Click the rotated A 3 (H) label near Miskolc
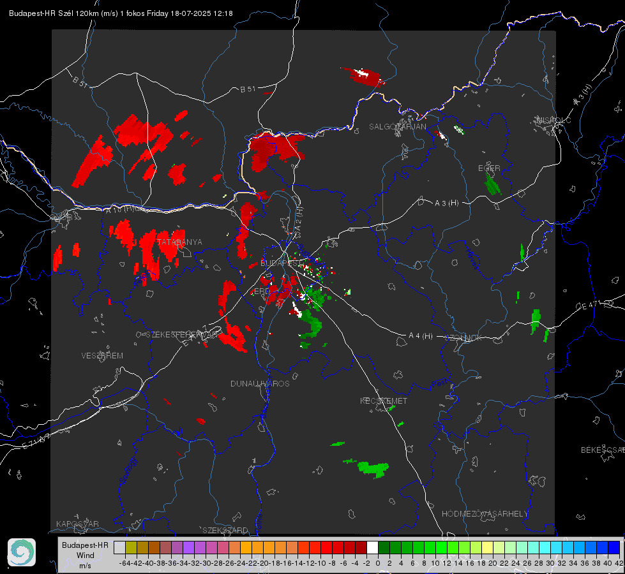The width and height of the screenshot is (625, 574). tap(583, 95)
